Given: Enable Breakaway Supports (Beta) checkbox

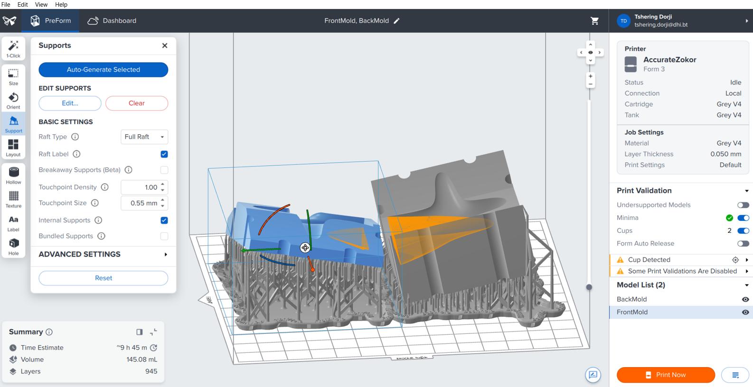Looking at the screenshot, I should pos(164,170).
